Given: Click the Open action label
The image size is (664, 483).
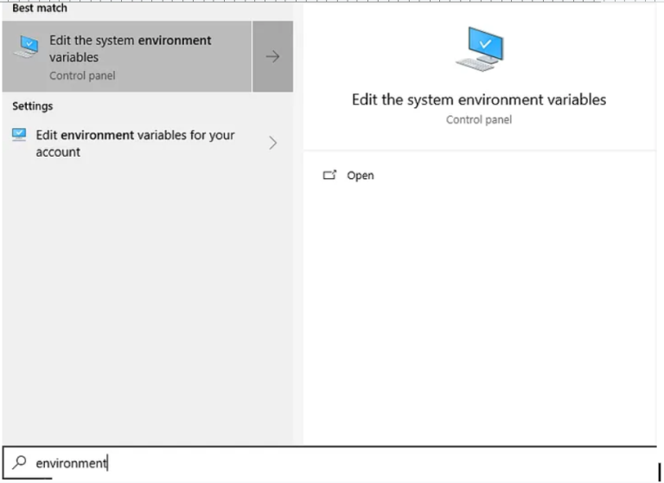Looking at the screenshot, I should click(x=361, y=176).
